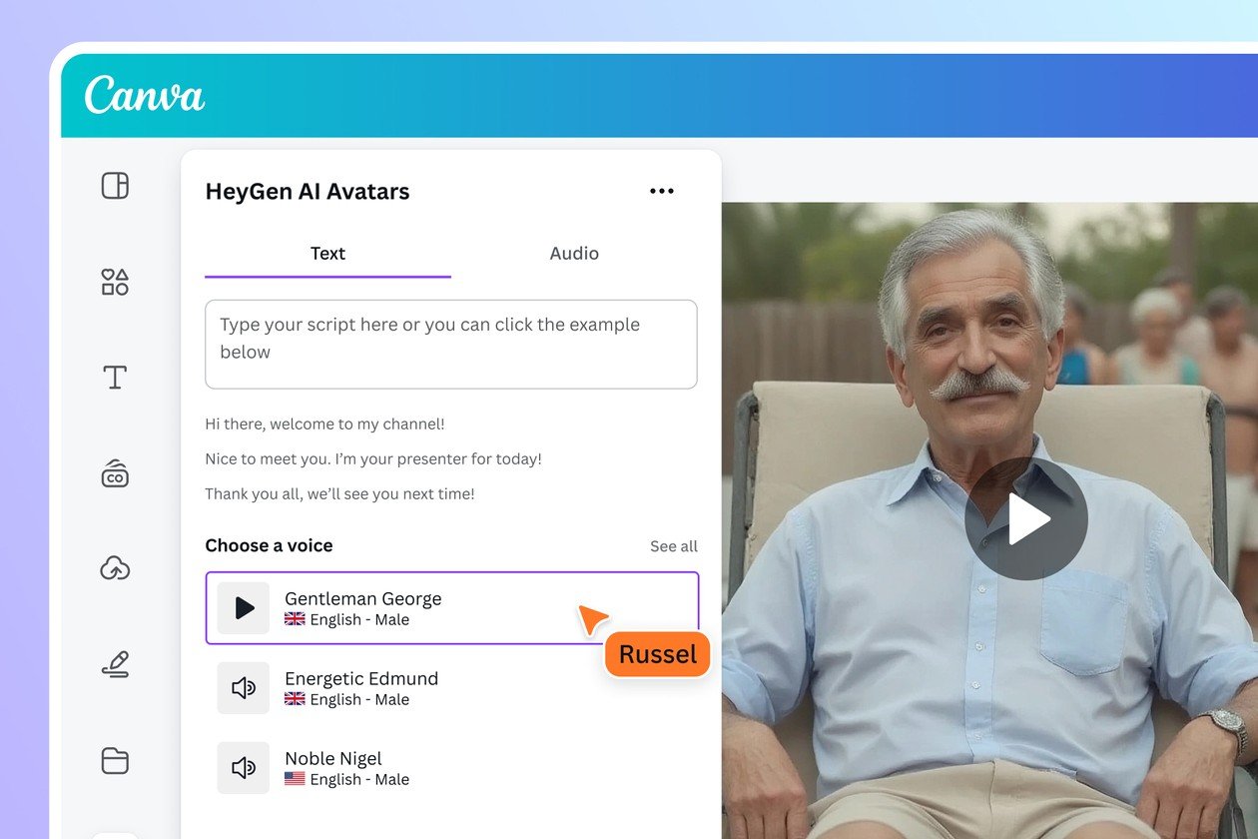
Task: Select the Text tool in sidebar
Action: pyautogui.click(x=115, y=378)
